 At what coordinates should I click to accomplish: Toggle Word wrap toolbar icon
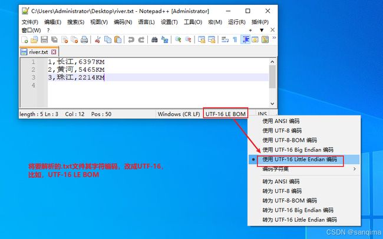point(224,39)
